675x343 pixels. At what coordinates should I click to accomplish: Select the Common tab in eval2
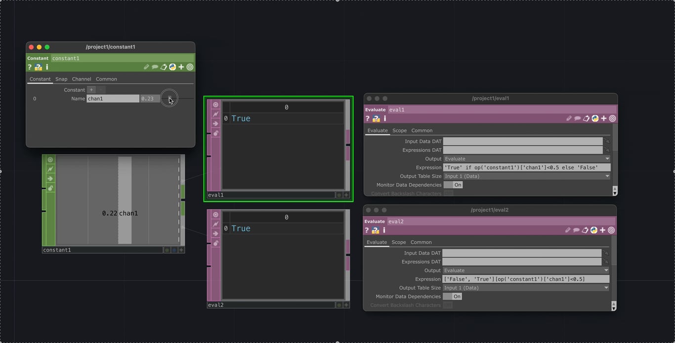coord(422,242)
